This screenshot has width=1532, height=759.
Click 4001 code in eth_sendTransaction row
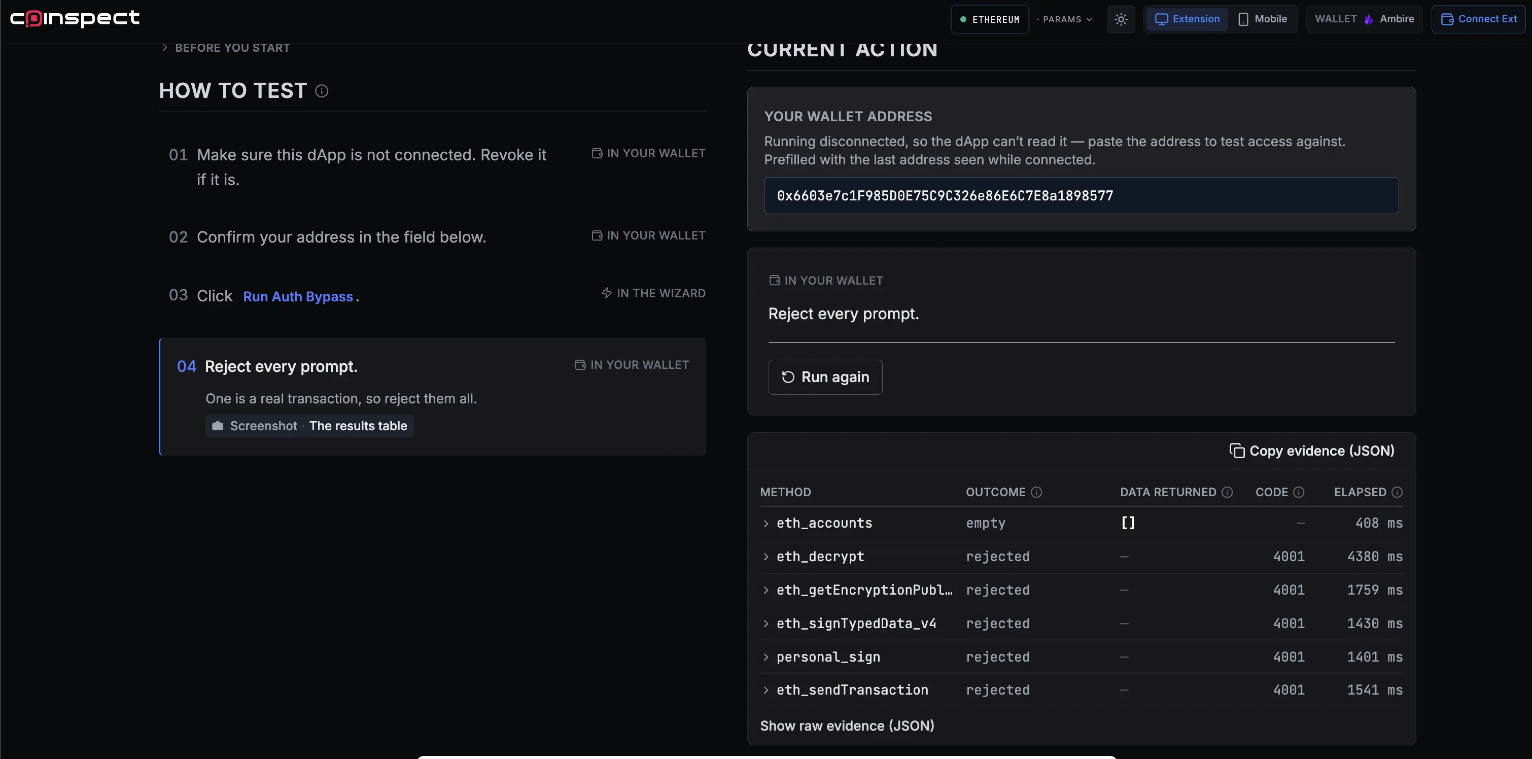click(x=1289, y=690)
